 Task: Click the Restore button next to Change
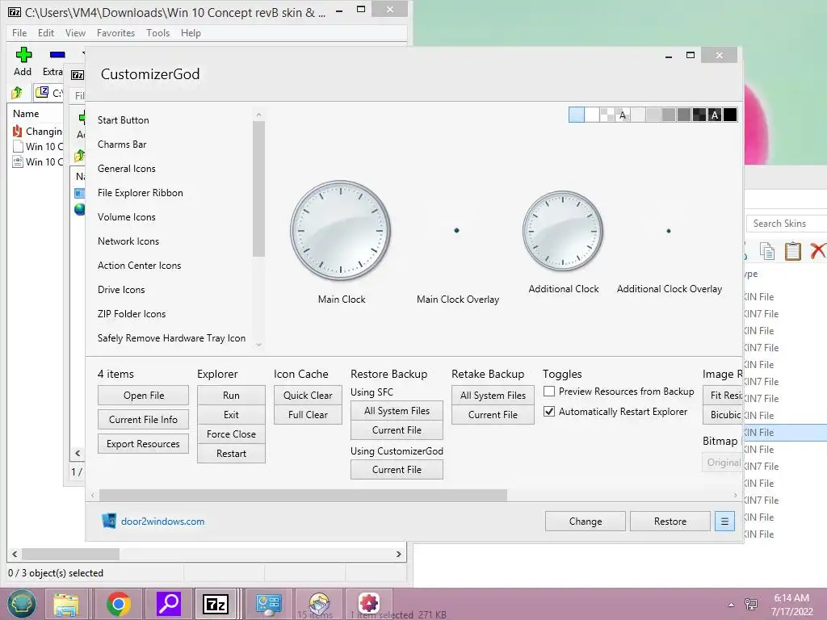tap(670, 522)
